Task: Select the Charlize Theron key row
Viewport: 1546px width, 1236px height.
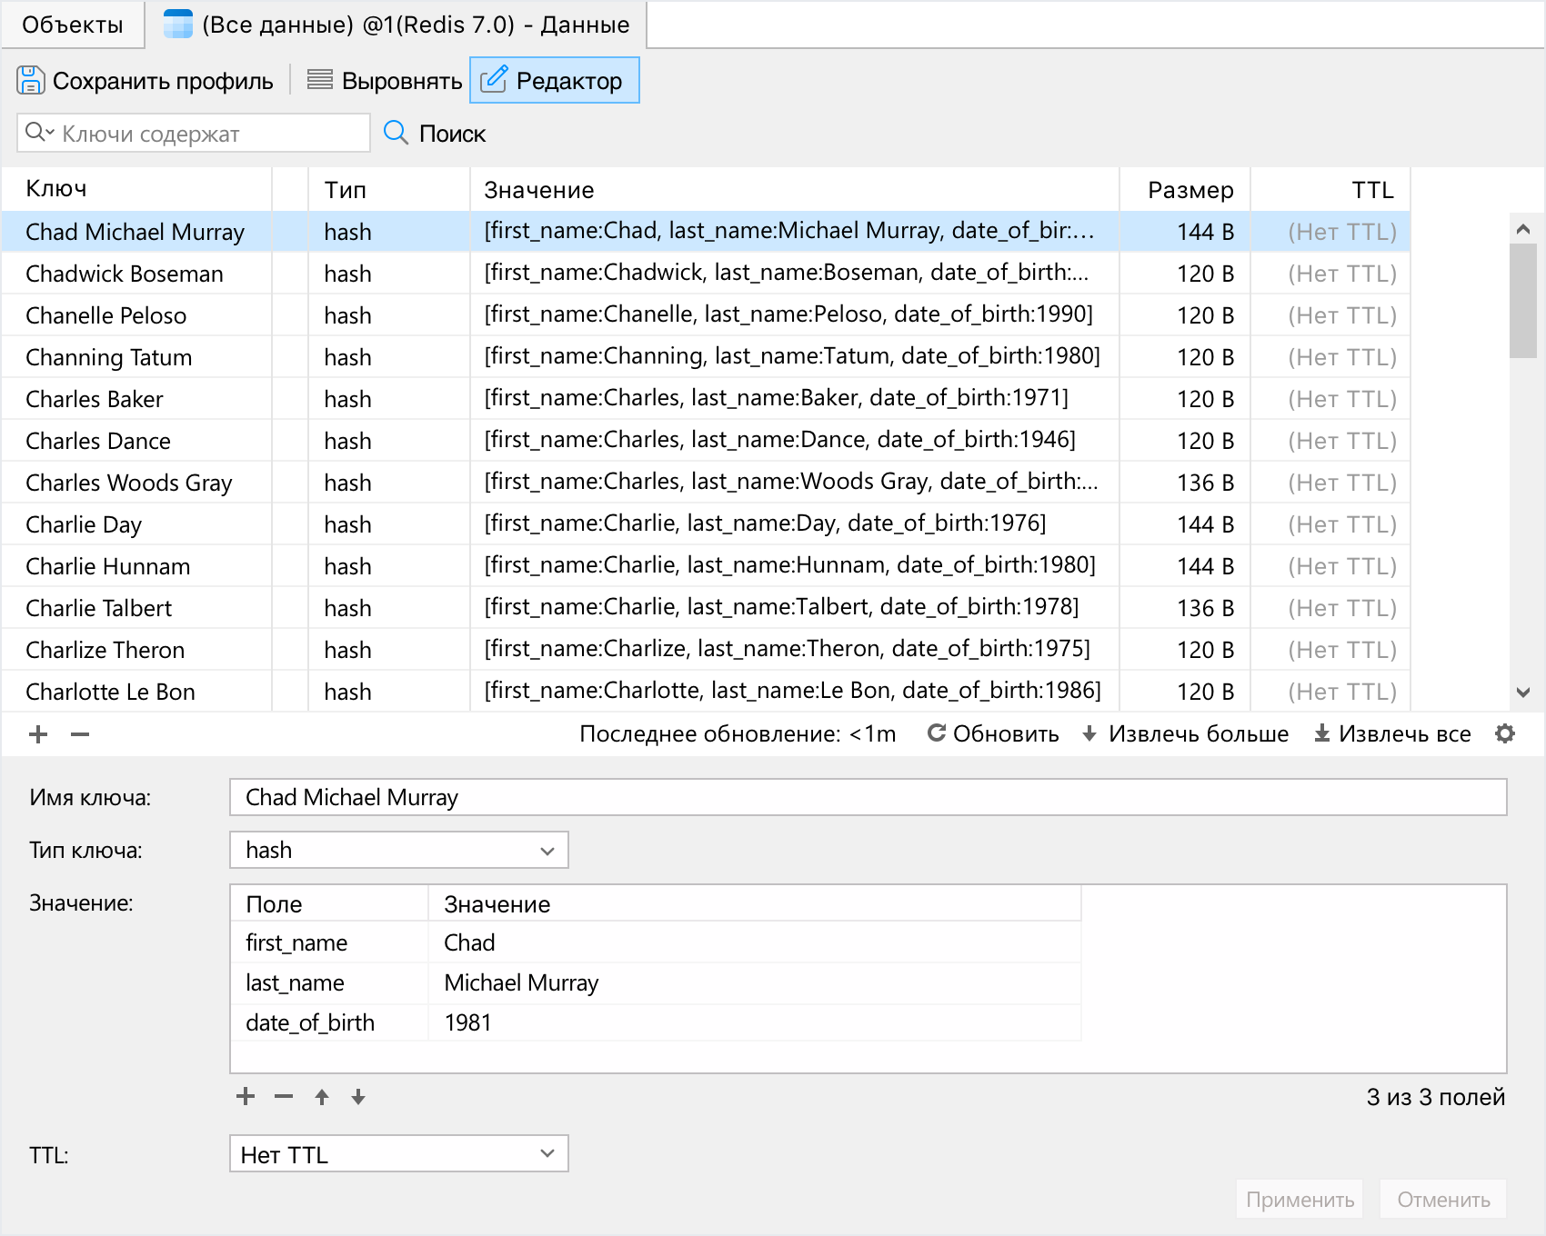Action: point(706,650)
